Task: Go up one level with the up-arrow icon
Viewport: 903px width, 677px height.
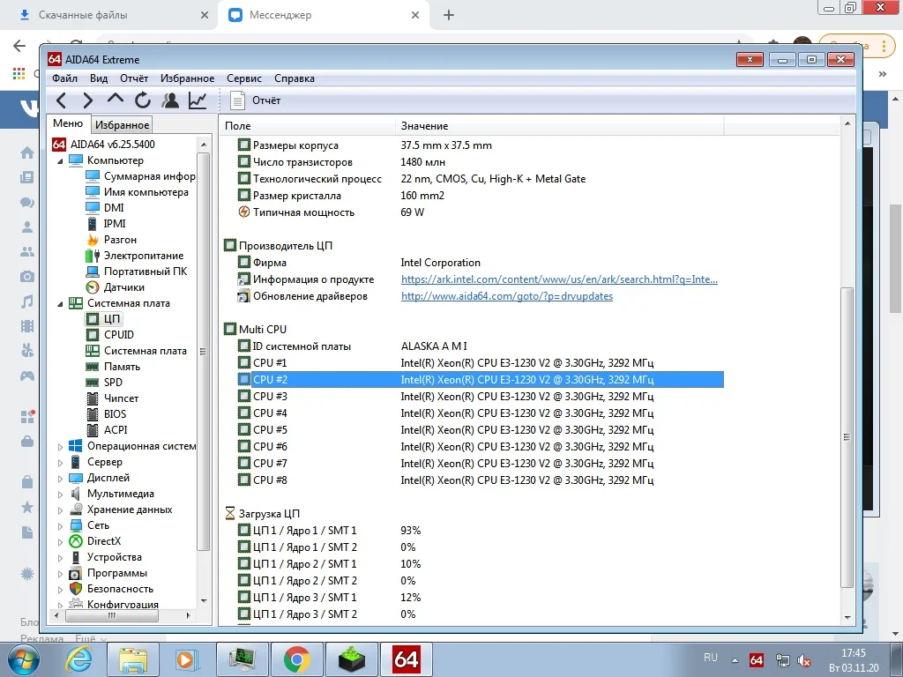Action: [115, 100]
